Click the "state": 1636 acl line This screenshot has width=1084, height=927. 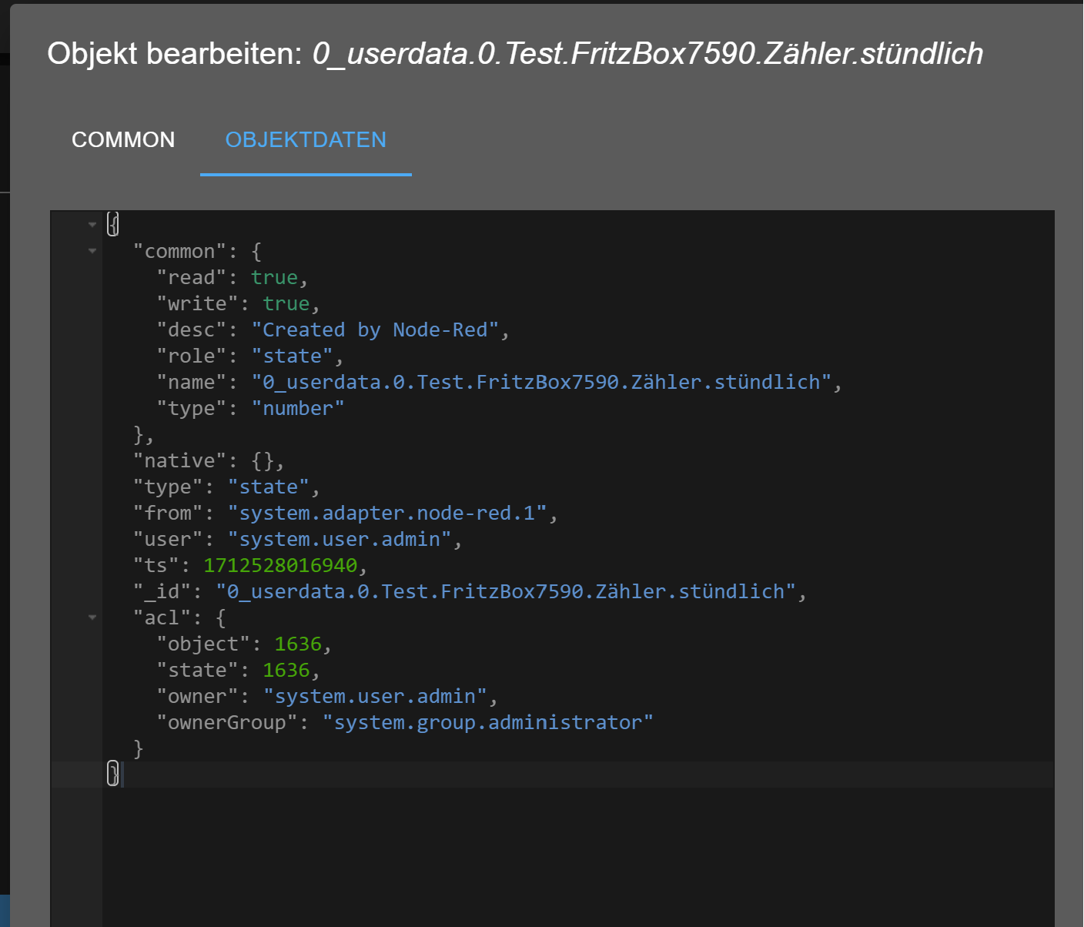pyautogui.click(x=239, y=670)
